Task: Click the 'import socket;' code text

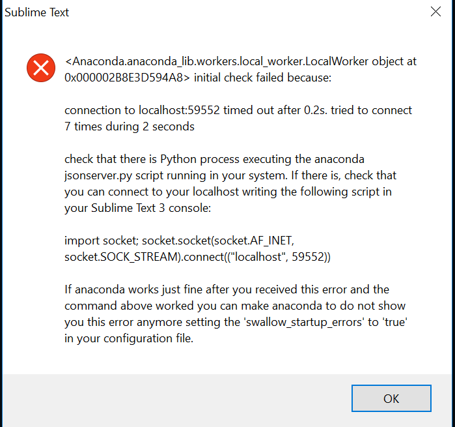Action: [98, 241]
